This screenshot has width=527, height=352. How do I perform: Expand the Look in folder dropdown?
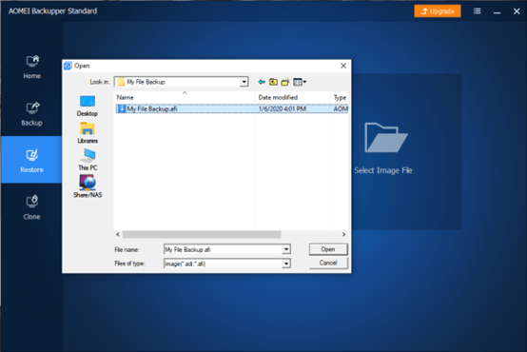click(x=244, y=82)
